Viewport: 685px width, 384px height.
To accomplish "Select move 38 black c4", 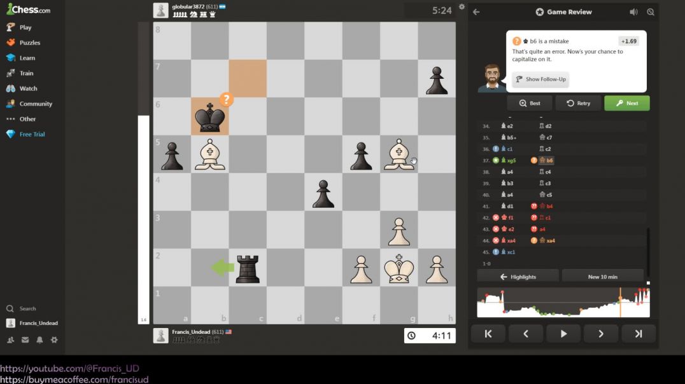I will pos(545,172).
